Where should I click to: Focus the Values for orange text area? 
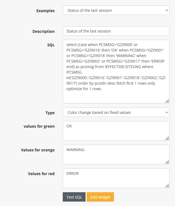pos(116,155)
